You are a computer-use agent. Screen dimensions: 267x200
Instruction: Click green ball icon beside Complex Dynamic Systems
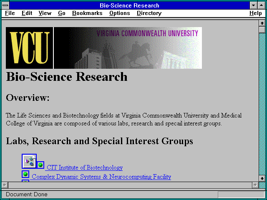25,174
